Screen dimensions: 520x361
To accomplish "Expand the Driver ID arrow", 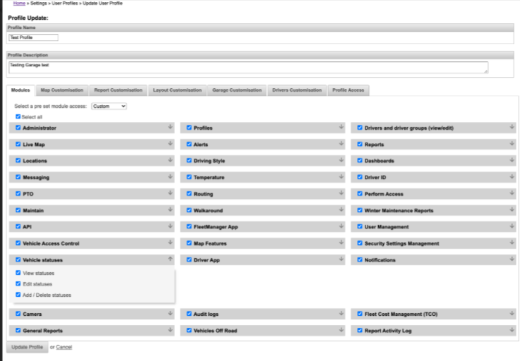I will click(512, 177).
